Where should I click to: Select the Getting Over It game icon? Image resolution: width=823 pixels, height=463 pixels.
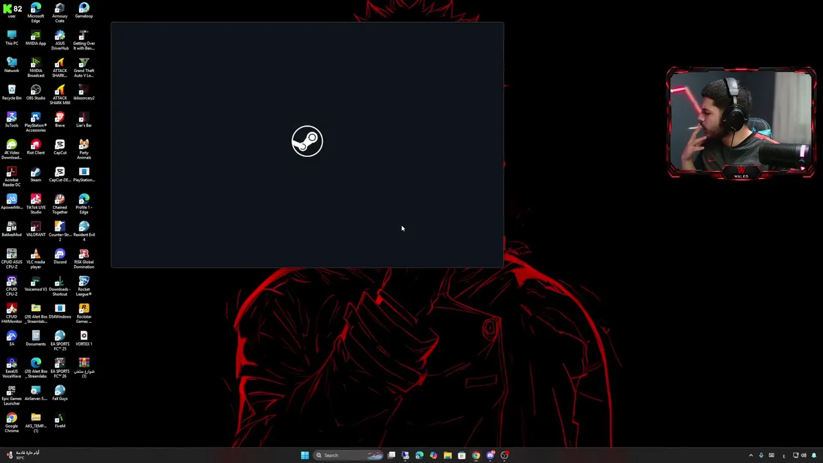click(x=84, y=41)
